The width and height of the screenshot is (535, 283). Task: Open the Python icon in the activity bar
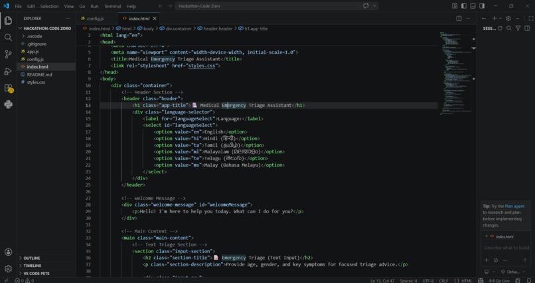tap(8, 104)
